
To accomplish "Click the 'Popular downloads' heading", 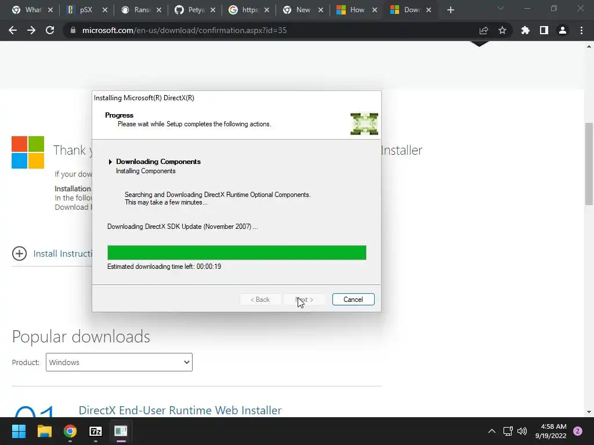I will pyautogui.click(x=81, y=337).
